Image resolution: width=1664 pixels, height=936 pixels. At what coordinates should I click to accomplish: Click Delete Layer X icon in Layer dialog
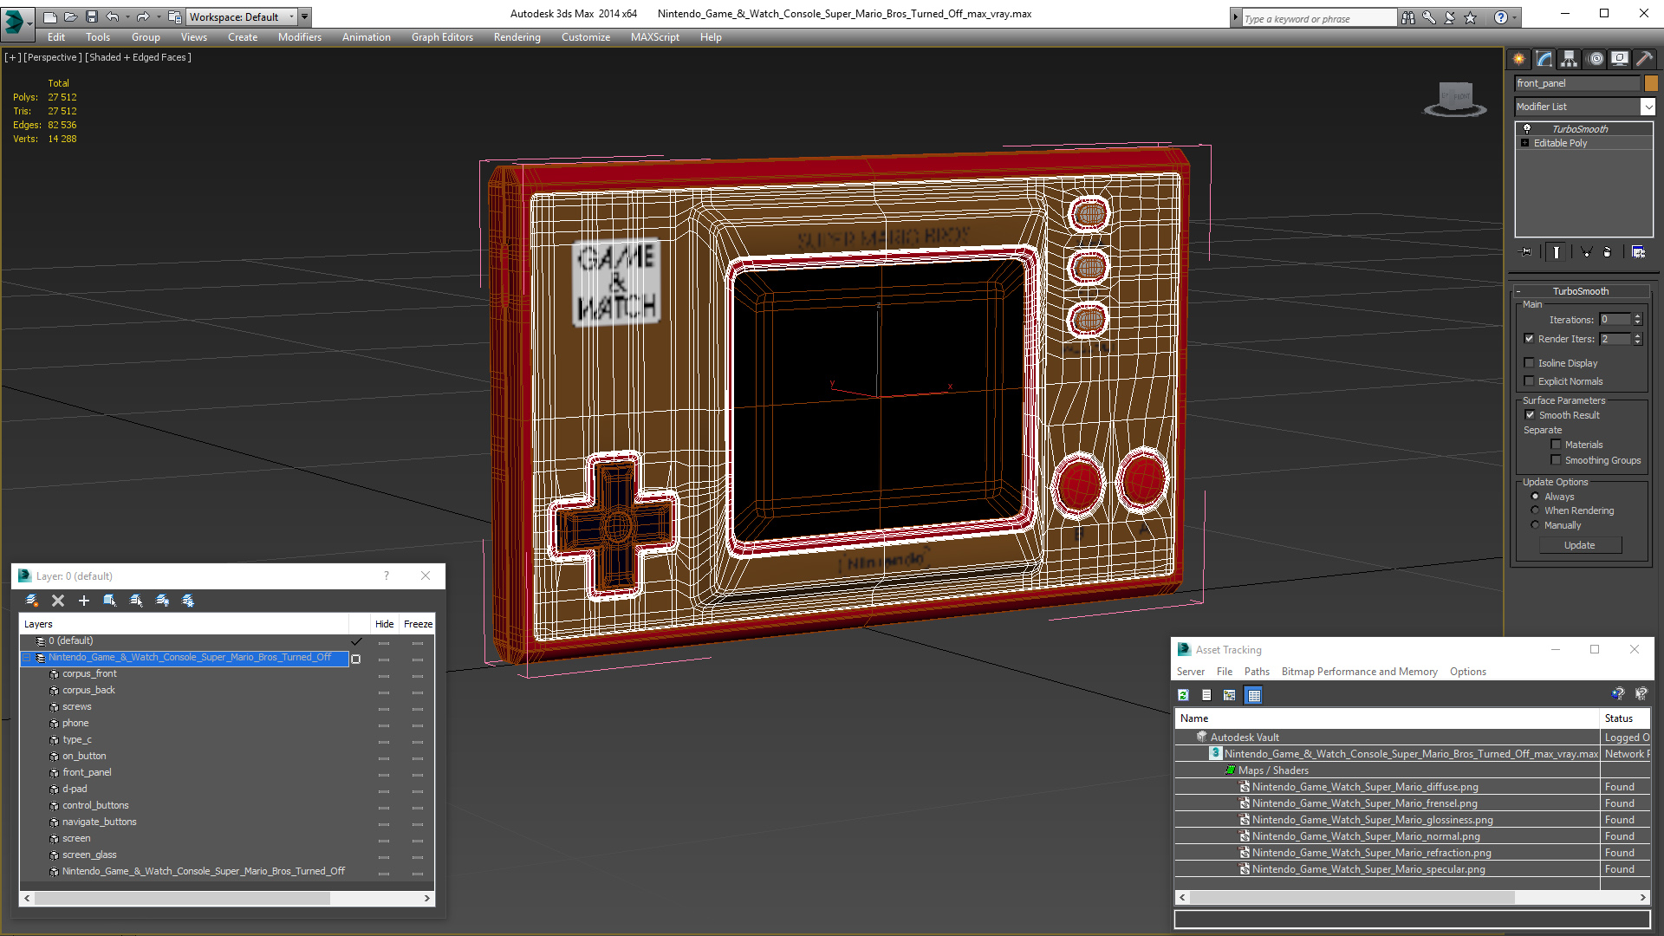point(58,601)
